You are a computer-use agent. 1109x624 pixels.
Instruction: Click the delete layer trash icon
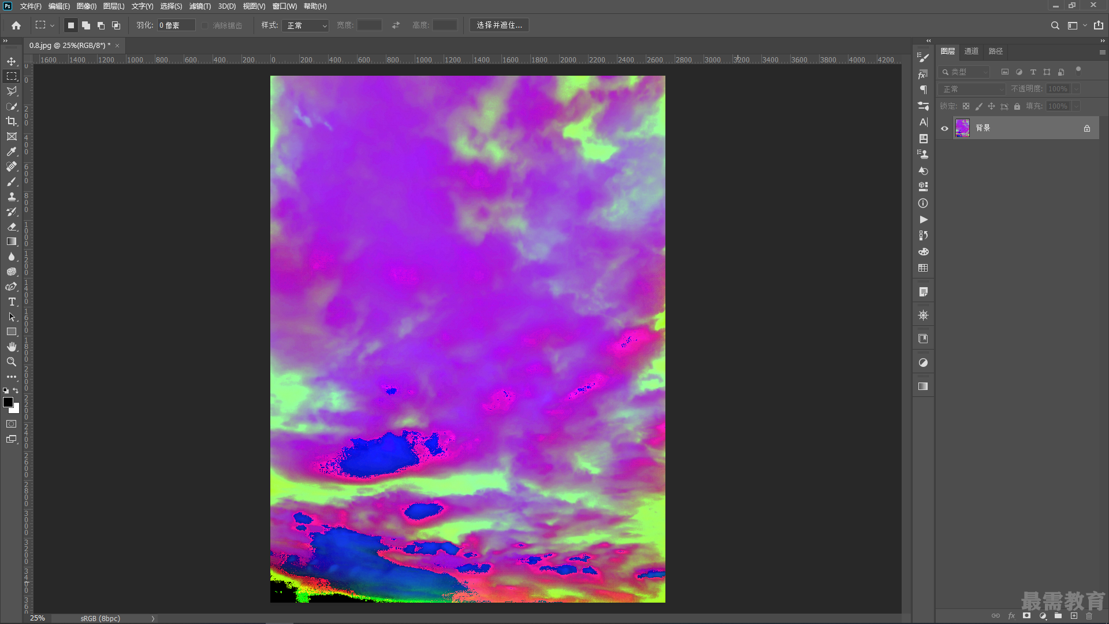pyautogui.click(x=1089, y=616)
